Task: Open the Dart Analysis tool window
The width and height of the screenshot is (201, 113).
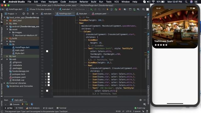Action: click(x=33, y=108)
